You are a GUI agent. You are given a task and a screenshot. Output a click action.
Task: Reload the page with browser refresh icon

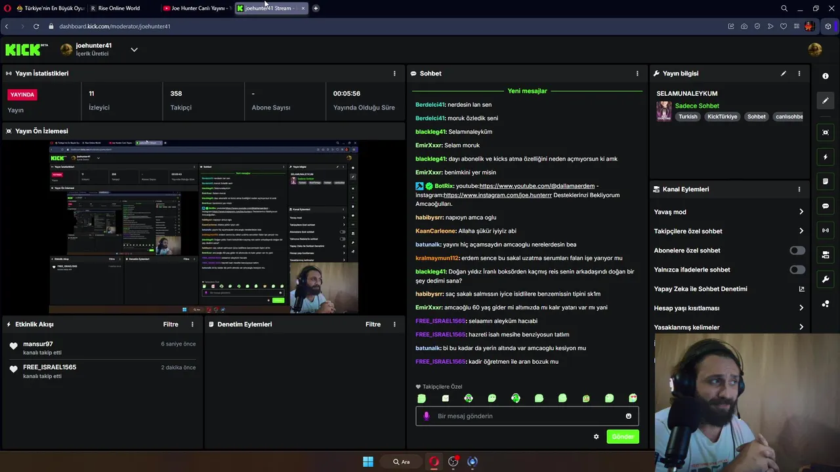coord(36,26)
